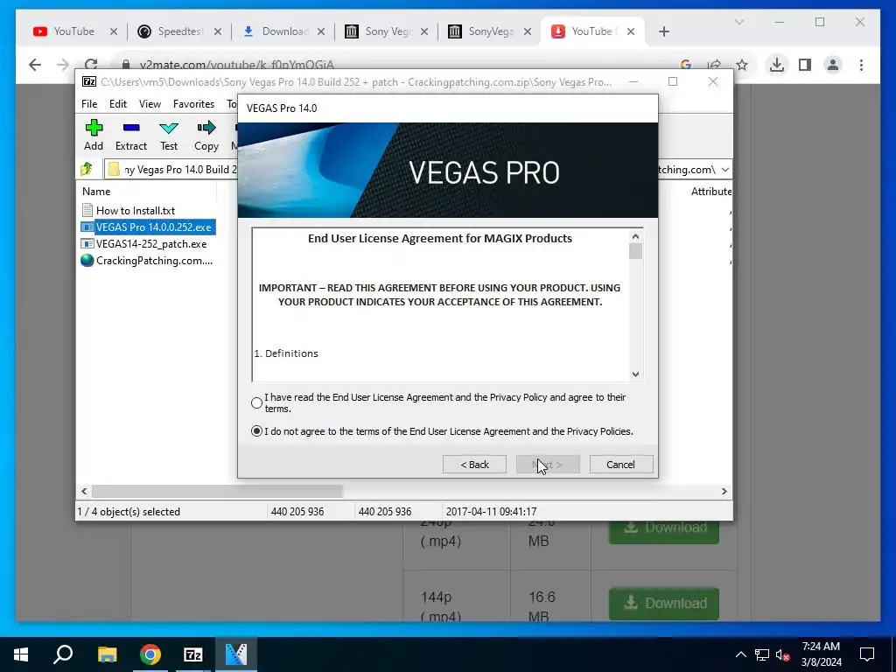The width and height of the screenshot is (896, 672).
Task: Open 7-Zip address path dropdown
Action: coord(725,170)
